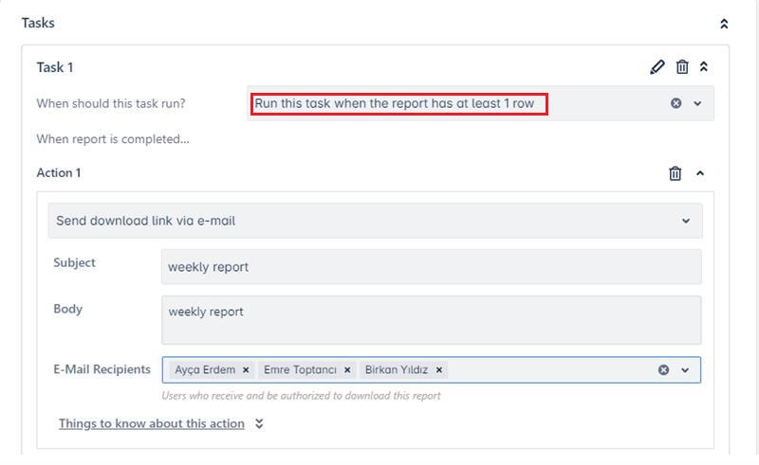Collapse Action 1 with the up chevron
The height and width of the screenshot is (465, 759).
pyautogui.click(x=700, y=173)
